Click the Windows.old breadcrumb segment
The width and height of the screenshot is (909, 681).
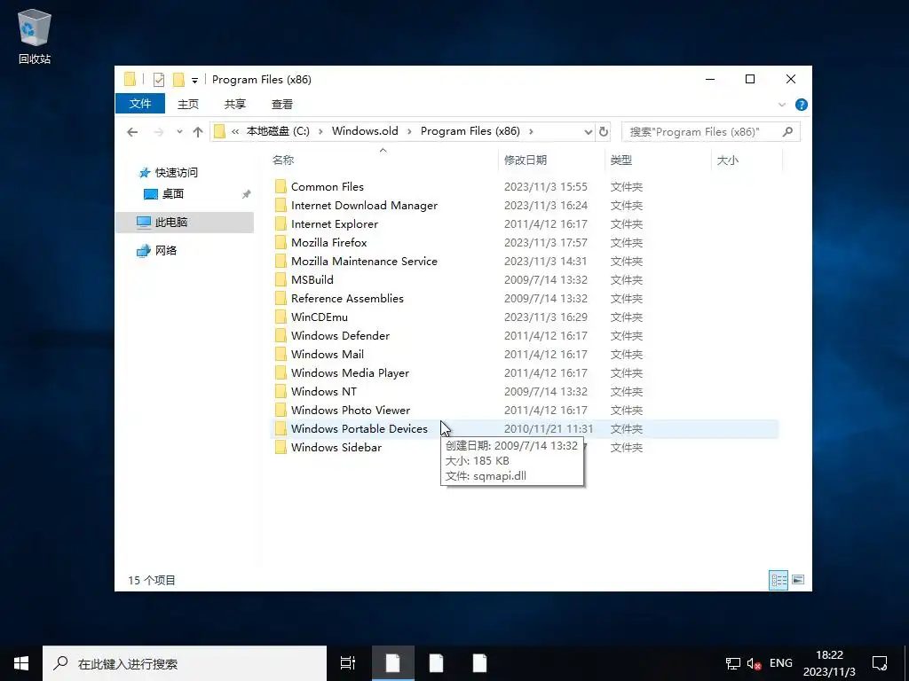pos(365,131)
